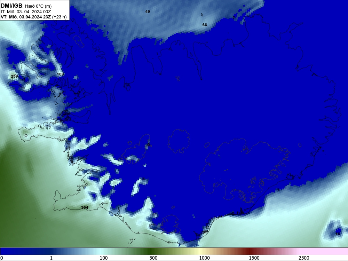Click the '49' value on the map
The width and height of the screenshot is (348, 261).
pyautogui.click(x=148, y=11)
